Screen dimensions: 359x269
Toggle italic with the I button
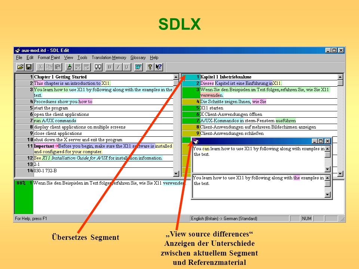[118, 67]
